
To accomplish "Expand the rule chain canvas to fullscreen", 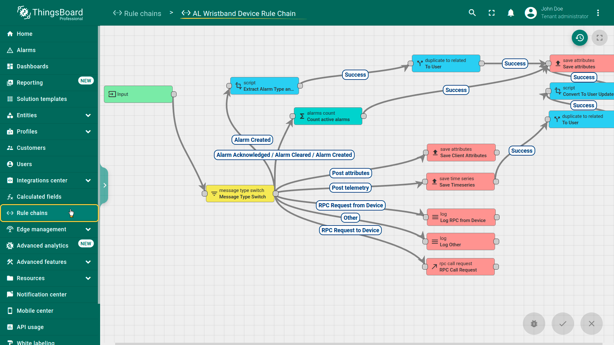I will pos(599,38).
